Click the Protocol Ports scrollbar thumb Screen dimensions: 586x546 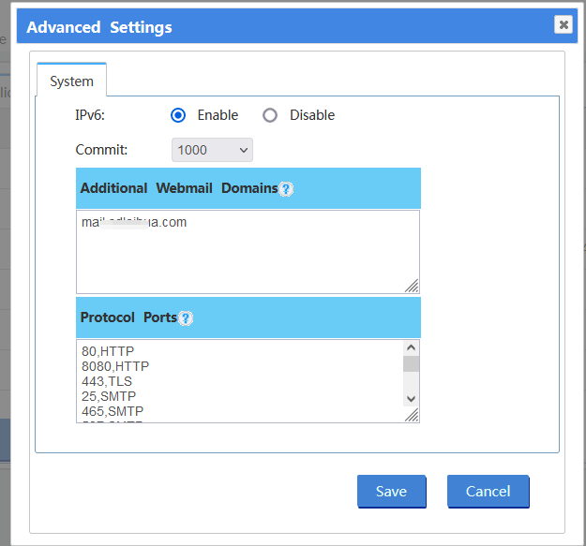(411, 364)
